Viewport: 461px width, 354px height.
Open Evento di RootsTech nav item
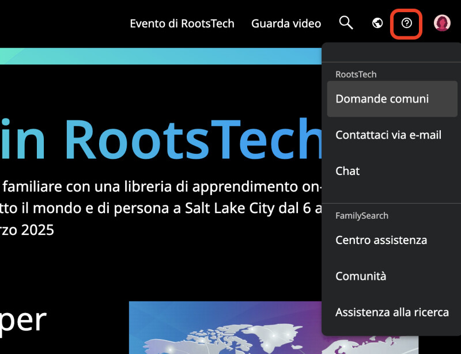coord(182,24)
